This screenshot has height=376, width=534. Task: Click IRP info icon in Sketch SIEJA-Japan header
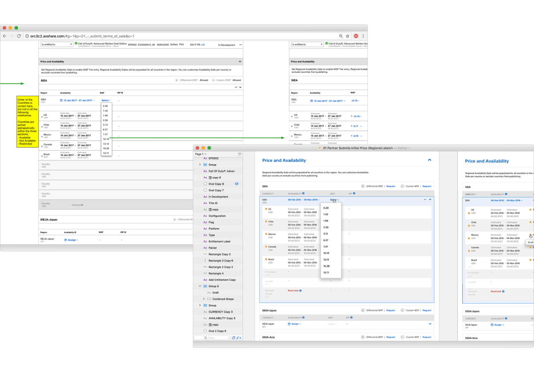(x=351, y=318)
